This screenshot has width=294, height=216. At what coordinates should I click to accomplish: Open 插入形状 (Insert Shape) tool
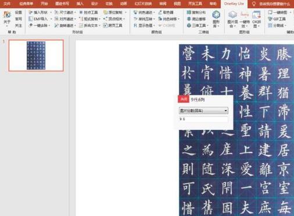38,12
